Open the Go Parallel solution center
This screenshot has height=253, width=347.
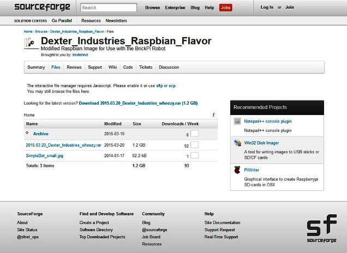(x=62, y=21)
